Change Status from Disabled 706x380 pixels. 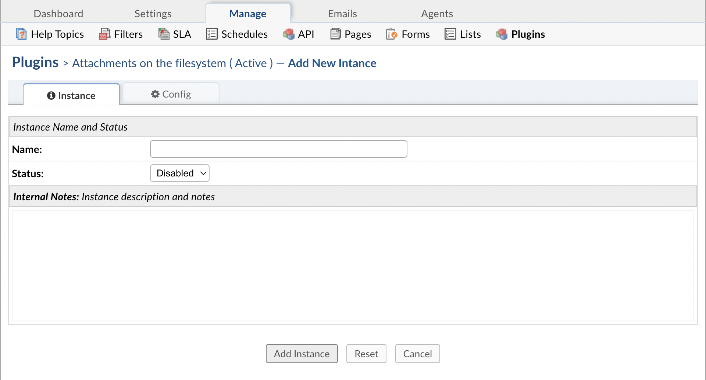point(179,173)
